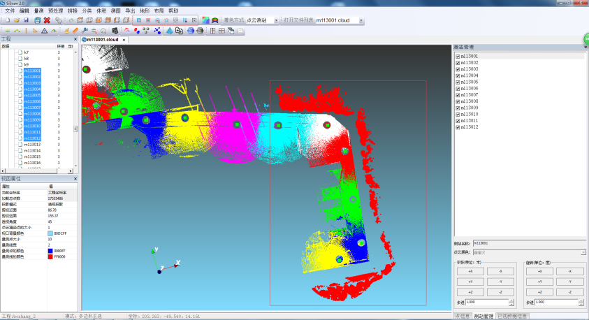589x320 pixels.
Task: Select m113013 in the project tree
Action: click(x=32, y=145)
